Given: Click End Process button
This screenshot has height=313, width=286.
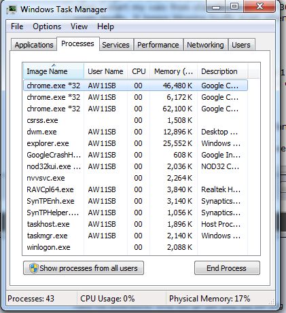Looking at the screenshot, I should pyautogui.click(x=227, y=268).
